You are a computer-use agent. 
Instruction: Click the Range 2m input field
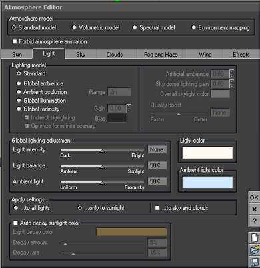(x=119, y=92)
